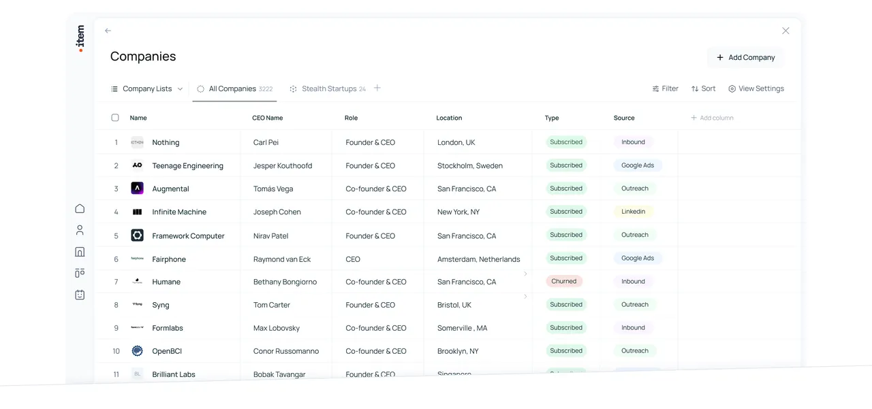The image size is (872, 409).
Task: Click the item logo in sidebar
Action: pos(80,38)
